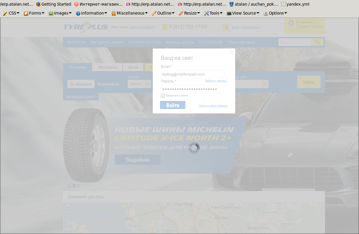Viewport: 359px width, 234px height.
Task: Click the site search input field
Action: [295, 42]
